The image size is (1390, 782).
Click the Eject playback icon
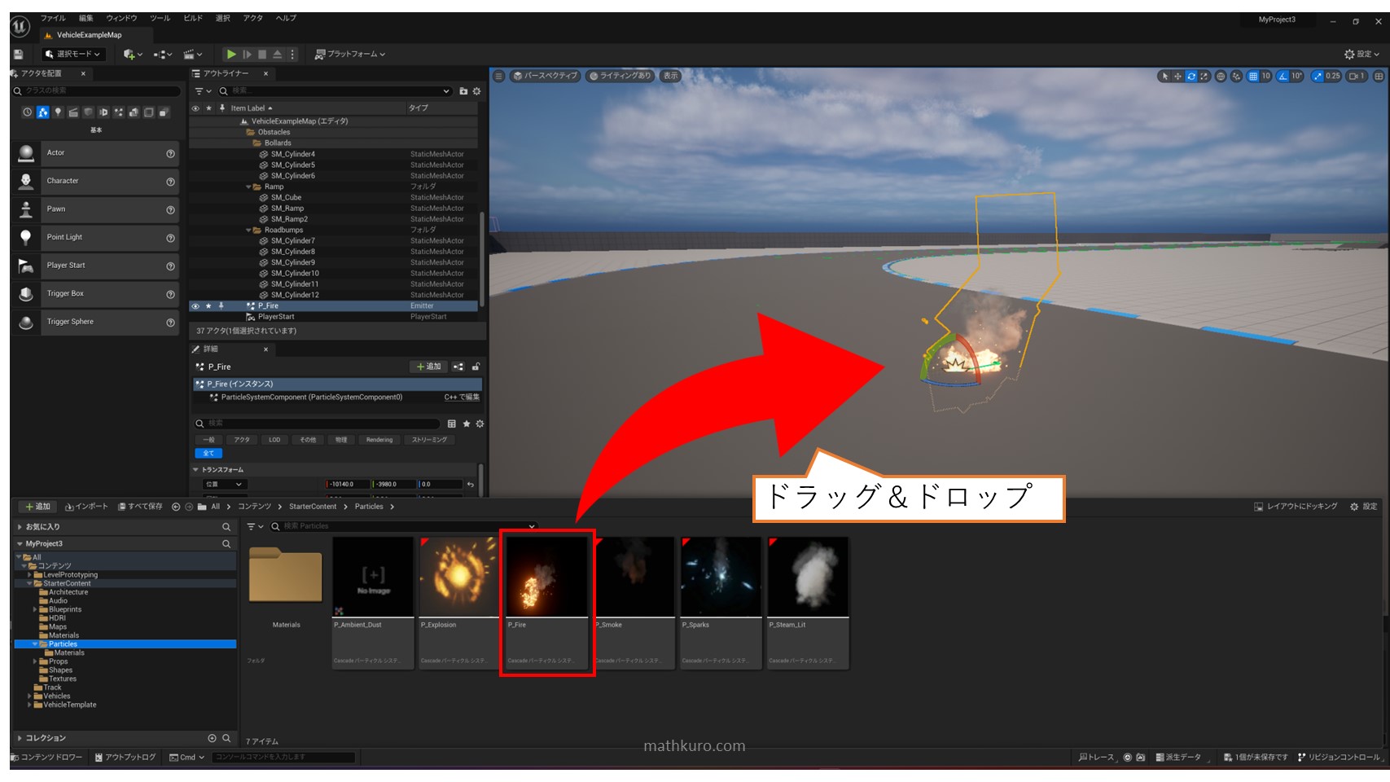click(277, 54)
